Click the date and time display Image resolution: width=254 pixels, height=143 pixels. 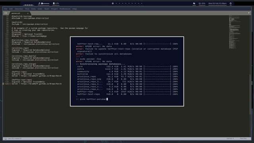click(x=217, y=4)
